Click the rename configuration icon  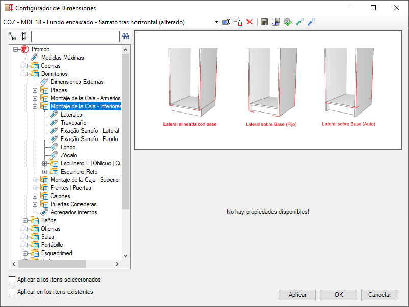click(x=226, y=22)
